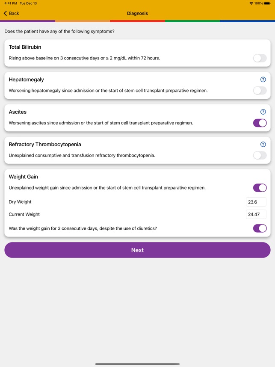This screenshot has width=275, height=367.
Task: Tap the Current Weight input box
Action: (x=256, y=214)
